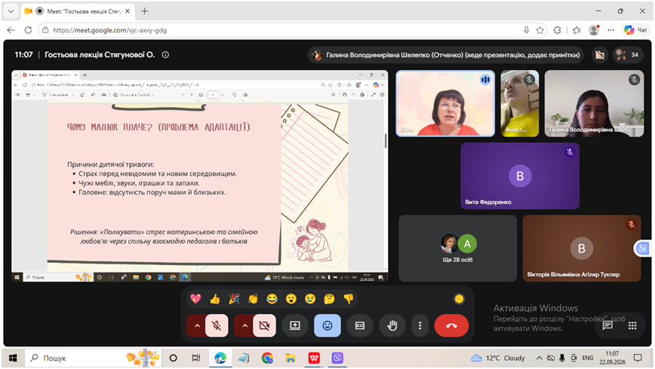Open the 'Ще 28 осіб' tile
Viewport: 655px width, 369px height.
point(458,248)
